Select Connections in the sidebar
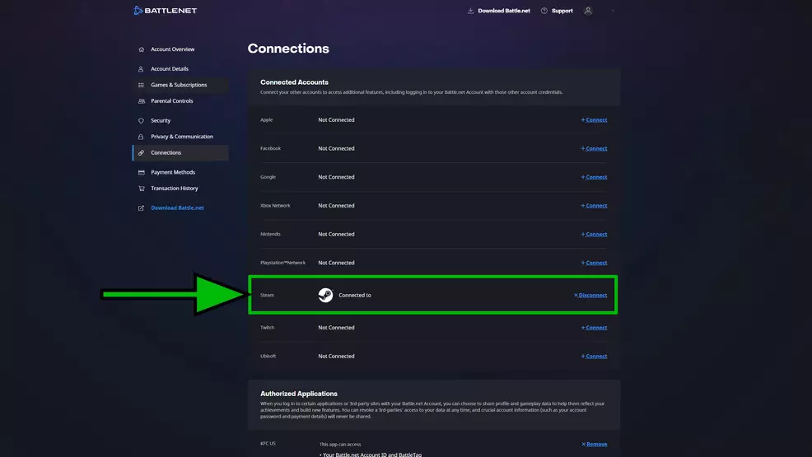This screenshot has height=457, width=812. pos(166,152)
